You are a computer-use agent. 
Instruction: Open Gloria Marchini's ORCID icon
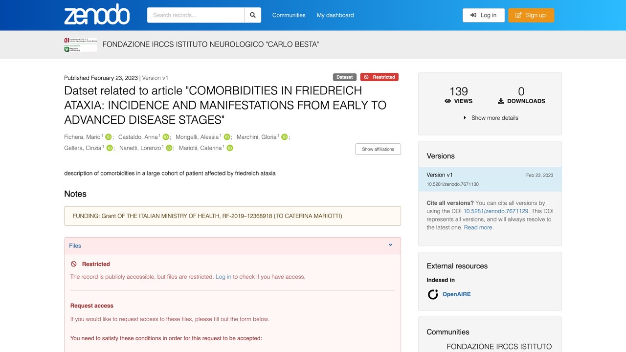[x=285, y=137]
